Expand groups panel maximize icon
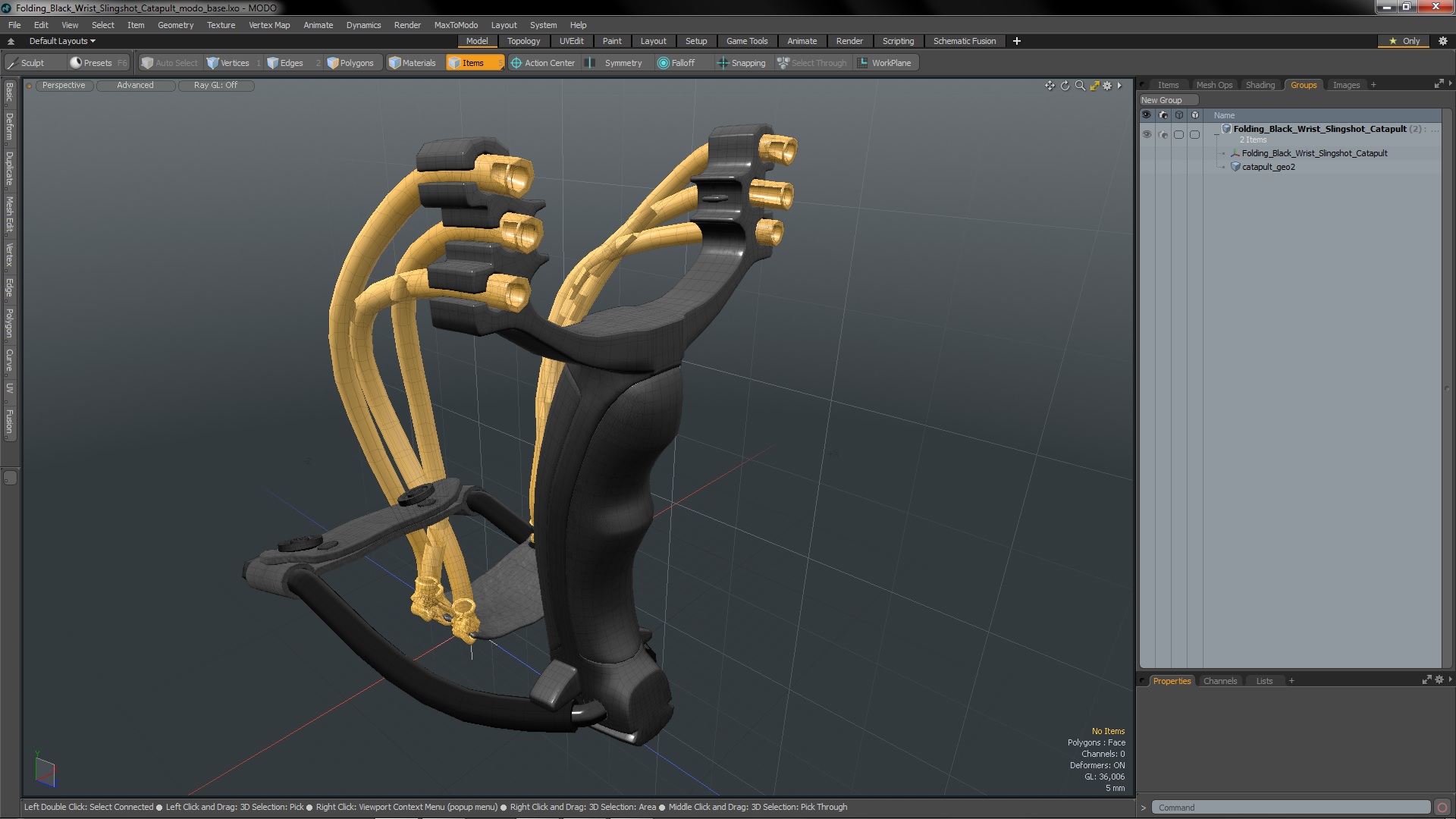1456x819 pixels. pos(1439,84)
